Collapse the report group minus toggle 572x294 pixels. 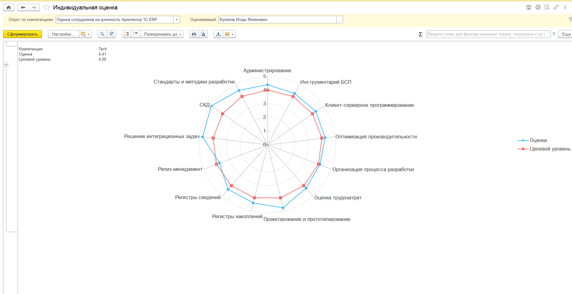pyautogui.click(x=6, y=64)
